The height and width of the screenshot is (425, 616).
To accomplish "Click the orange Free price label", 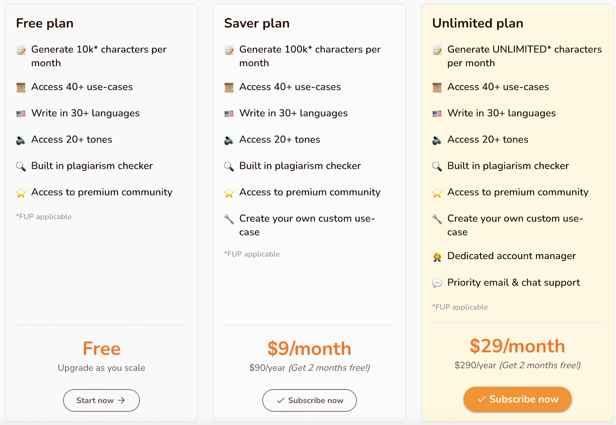I will pyautogui.click(x=101, y=348).
